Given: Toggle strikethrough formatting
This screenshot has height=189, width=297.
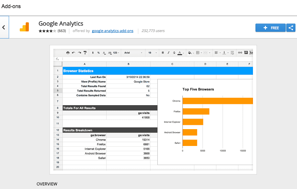Looking at the screenshot, I should [174, 53].
